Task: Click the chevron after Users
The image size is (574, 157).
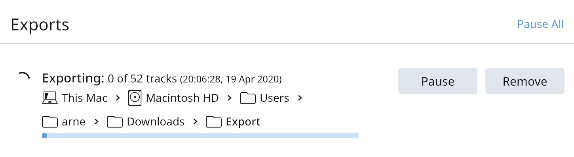Action: (x=300, y=98)
